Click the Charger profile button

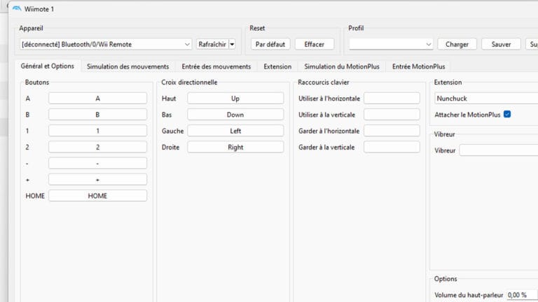(x=457, y=44)
